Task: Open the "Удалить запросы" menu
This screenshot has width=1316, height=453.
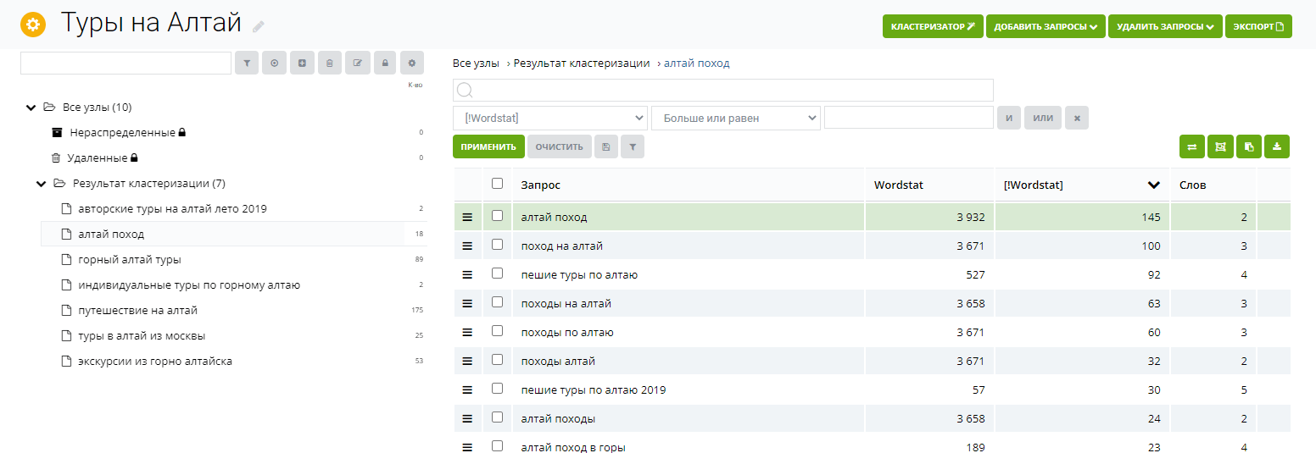Action: (1166, 26)
